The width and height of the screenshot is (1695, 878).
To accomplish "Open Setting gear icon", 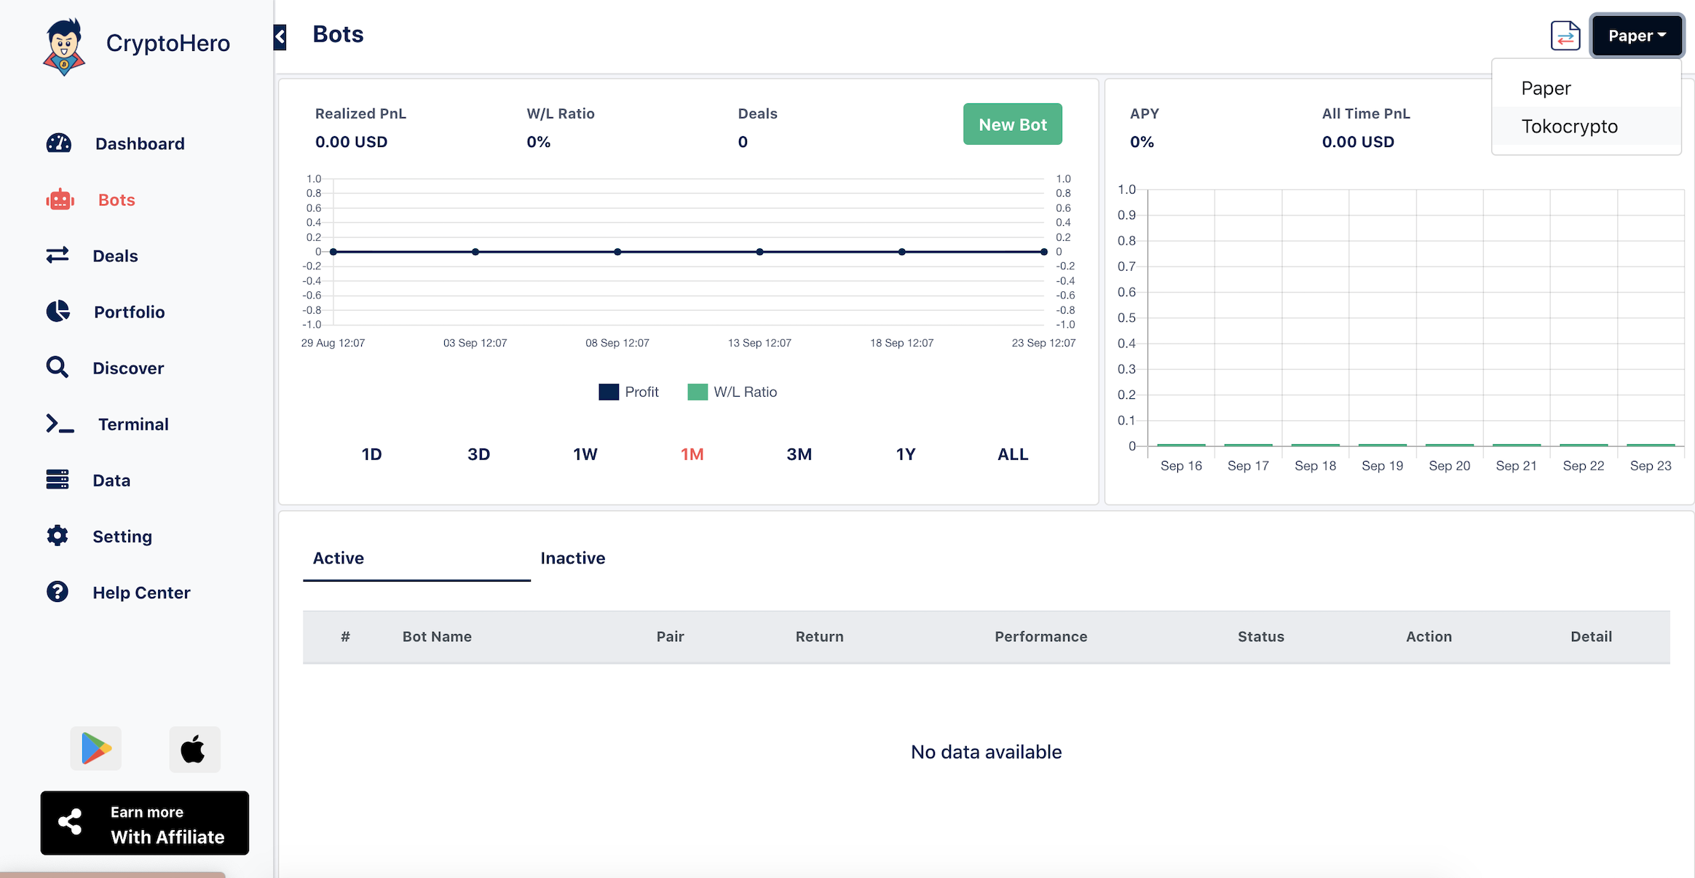I will coord(58,536).
